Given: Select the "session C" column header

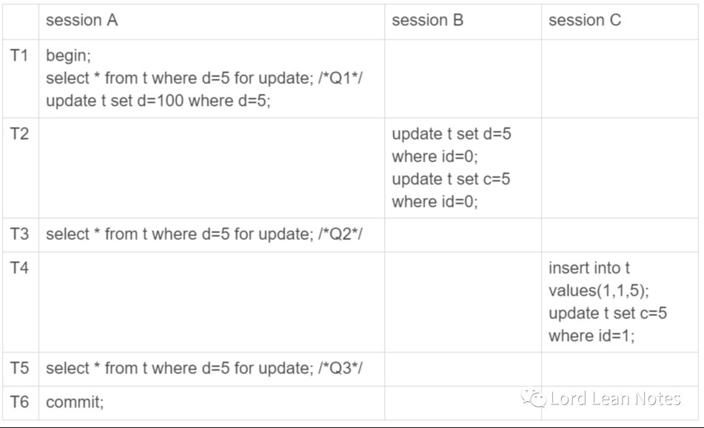Looking at the screenshot, I should [x=585, y=20].
